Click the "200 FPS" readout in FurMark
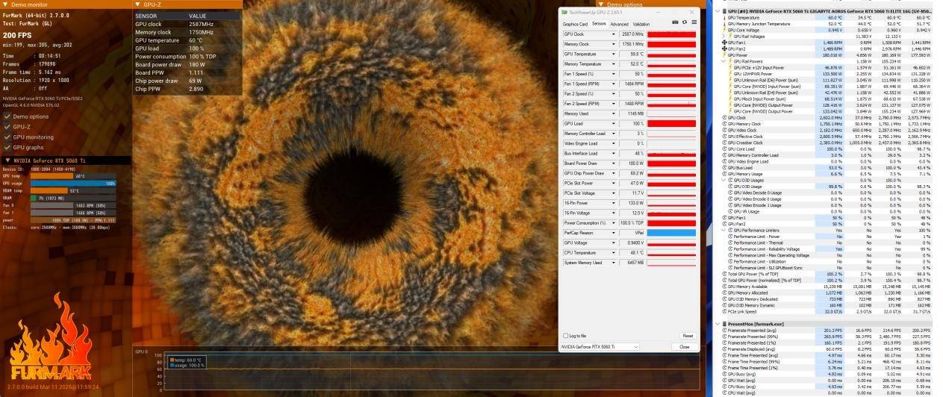The height and width of the screenshot is (397, 943). [x=17, y=35]
